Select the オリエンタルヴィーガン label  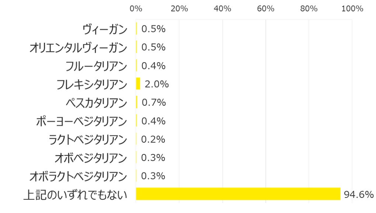tap(78, 48)
